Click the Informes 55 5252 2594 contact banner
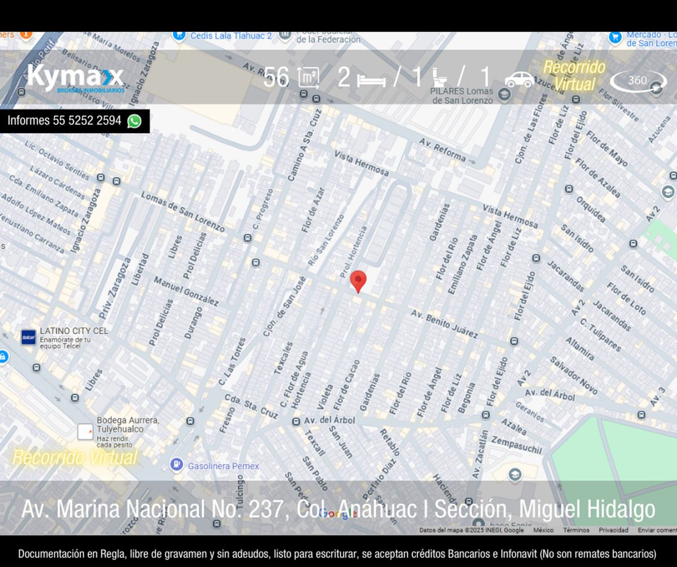The height and width of the screenshot is (567, 677). (x=74, y=121)
